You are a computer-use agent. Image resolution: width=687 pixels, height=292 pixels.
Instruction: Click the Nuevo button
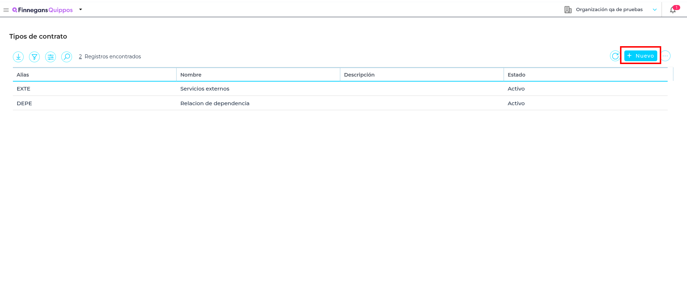point(640,56)
